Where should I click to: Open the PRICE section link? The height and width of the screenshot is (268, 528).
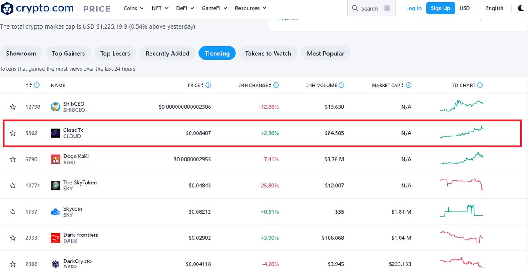pyautogui.click(x=97, y=8)
